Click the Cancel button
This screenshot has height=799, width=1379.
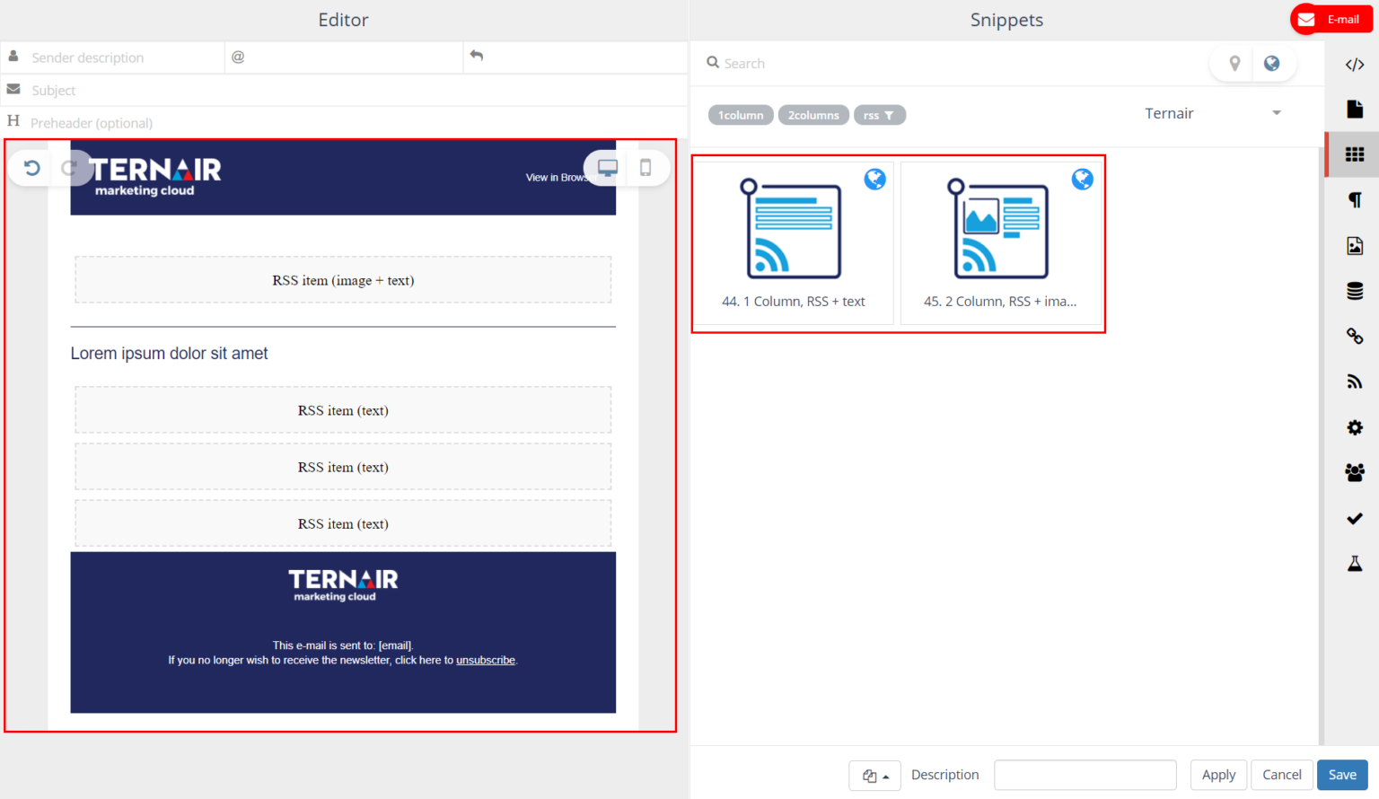click(1281, 775)
